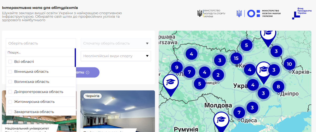Click the Чернігів city badge
The height and width of the screenshot is (132, 316).
tap(92, 96)
